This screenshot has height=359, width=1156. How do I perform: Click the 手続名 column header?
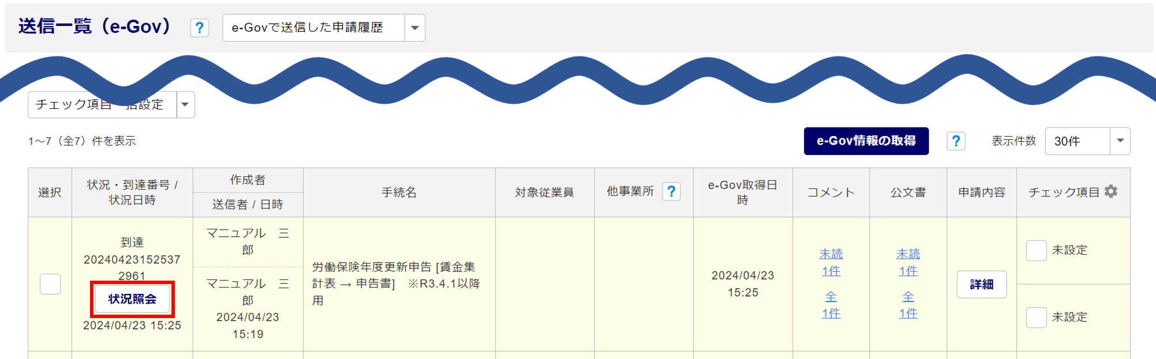(399, 192)
